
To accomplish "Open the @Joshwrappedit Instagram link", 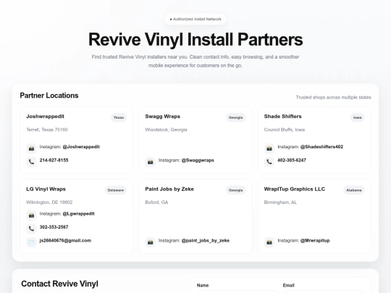I will tap(81, 147).
